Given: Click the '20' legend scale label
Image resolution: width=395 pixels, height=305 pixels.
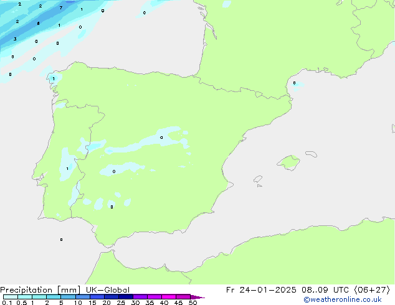Looking at the screenshot, I should coord(107,303).
